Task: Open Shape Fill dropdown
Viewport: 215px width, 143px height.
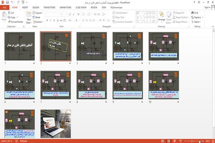Action: tap(179, 13)
